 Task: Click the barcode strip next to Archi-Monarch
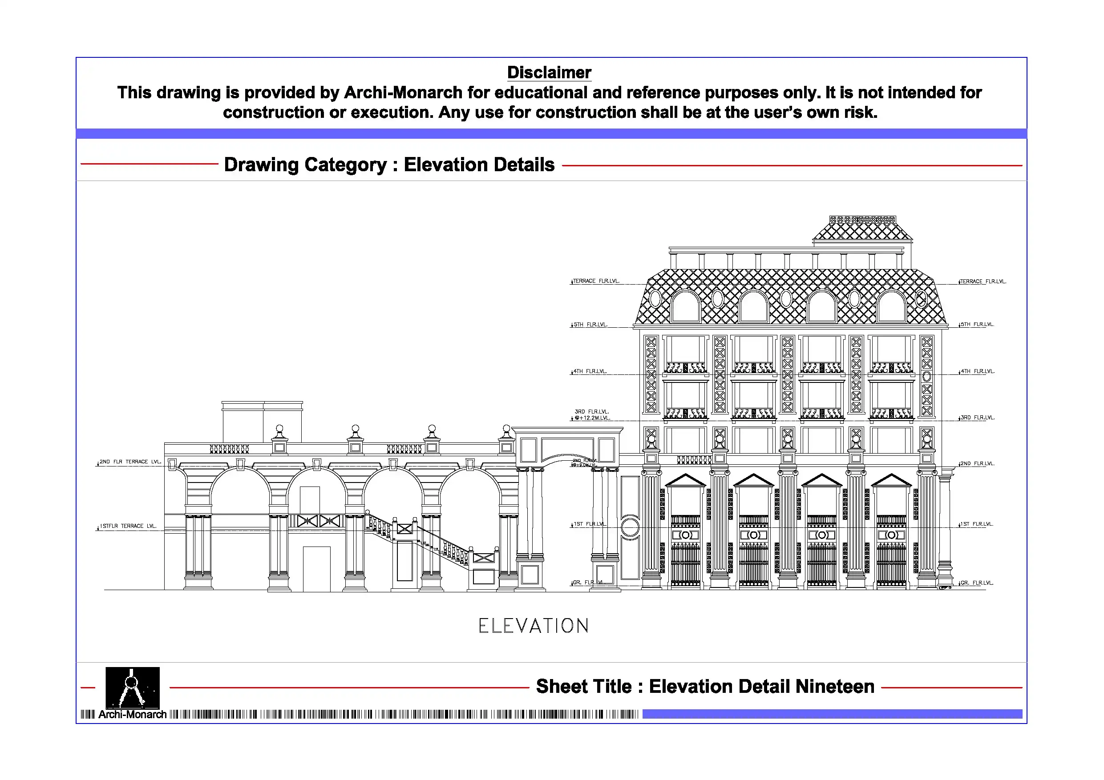pos(404,714)
